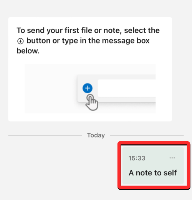The height and width of the screenshot is (200, 192).
Task: Click the word "below." in the instructions
Action: click(28, 51)
